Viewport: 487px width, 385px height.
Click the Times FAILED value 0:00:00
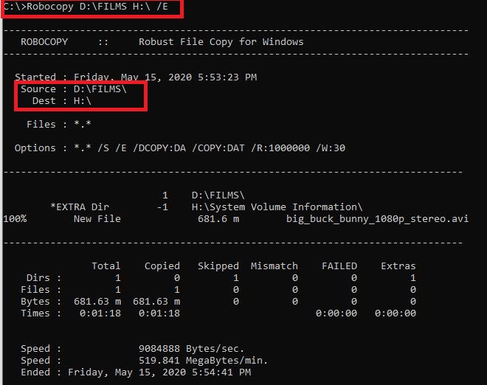tap(336, 313)
